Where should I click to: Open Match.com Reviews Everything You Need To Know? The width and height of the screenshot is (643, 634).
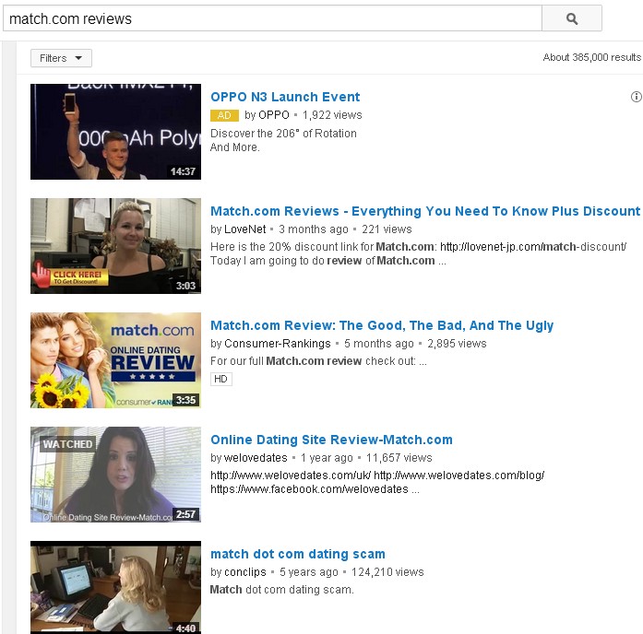click(x=425, y=211)
